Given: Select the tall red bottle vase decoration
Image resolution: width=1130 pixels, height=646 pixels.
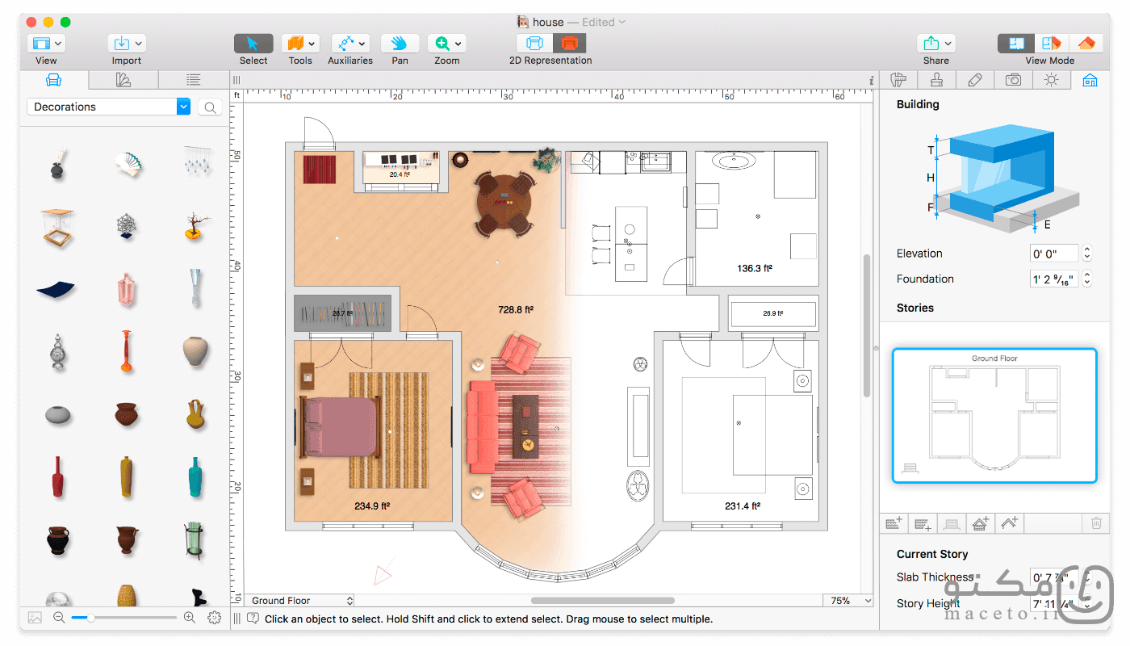Looking at the screenshot, I should tap(57, 476).
